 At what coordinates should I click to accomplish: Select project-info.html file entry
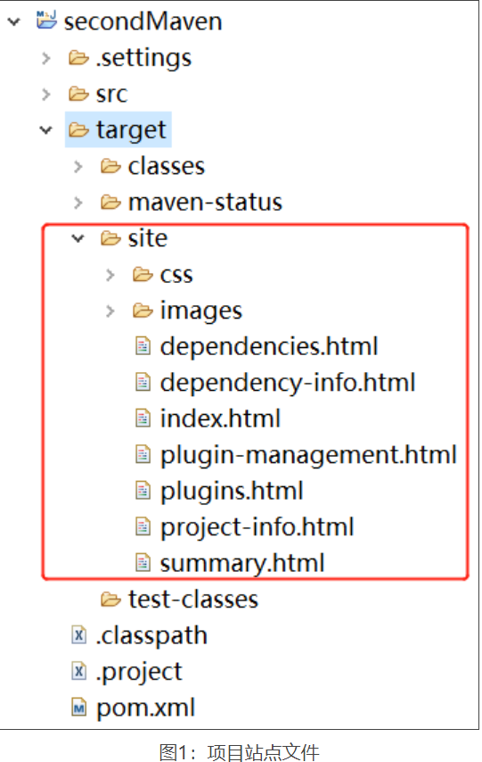(x=257, y=527)
